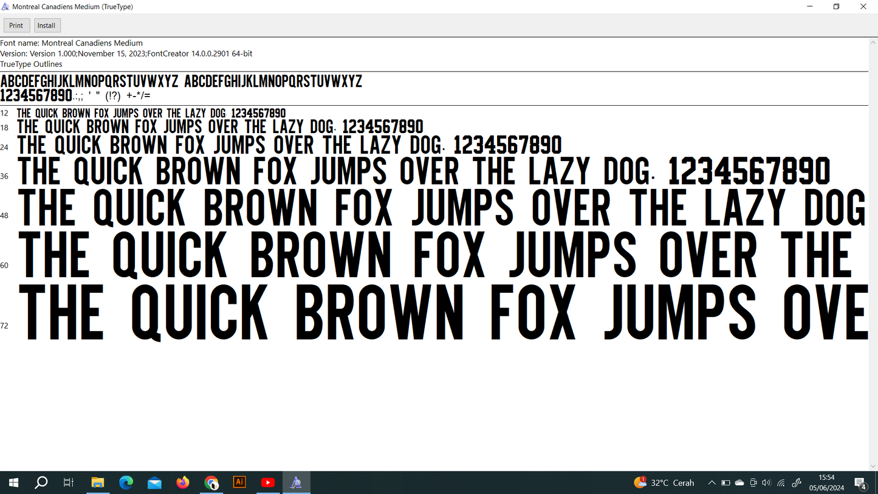Open the YouTube app in taskbar
This screenshot has width=878, height=494.
pos(267,482)
